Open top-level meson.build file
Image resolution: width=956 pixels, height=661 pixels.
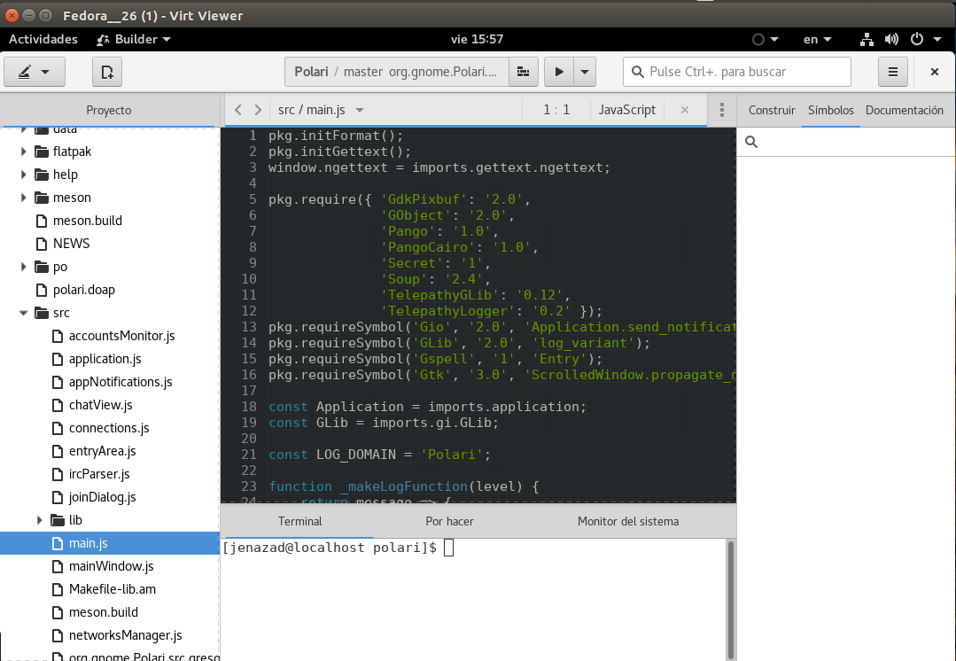(x=87, y=221)
